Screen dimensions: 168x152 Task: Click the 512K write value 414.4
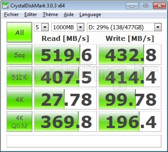pos(130,77)
